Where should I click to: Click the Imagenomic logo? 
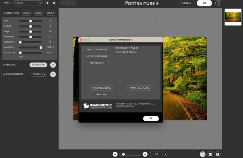(x=98, y=106)
